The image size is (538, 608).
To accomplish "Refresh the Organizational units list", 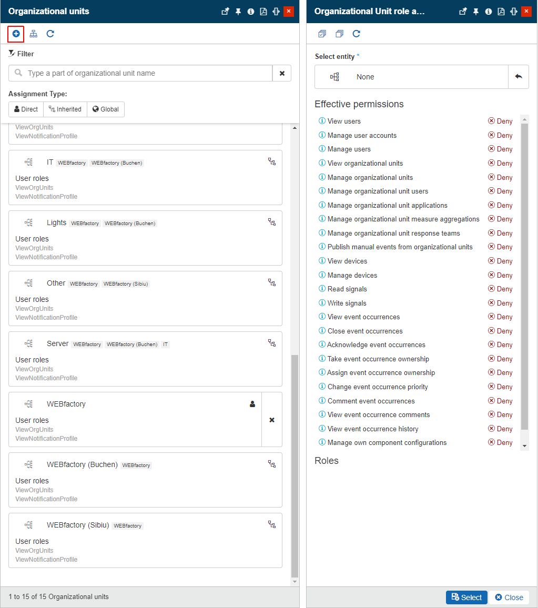I will 50,34.
